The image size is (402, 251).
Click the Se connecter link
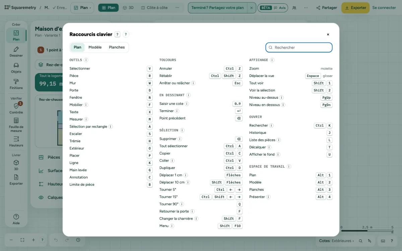[x=384, y=8]
